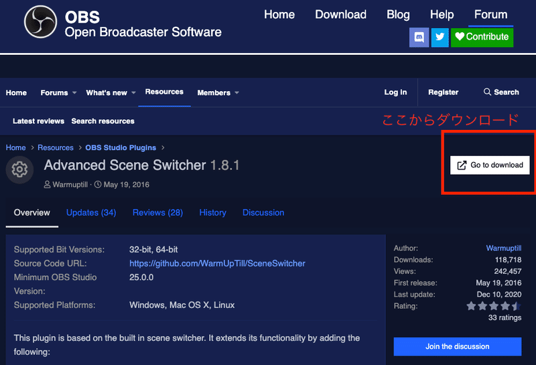Switch to the Reviews (28) tab

157,212
